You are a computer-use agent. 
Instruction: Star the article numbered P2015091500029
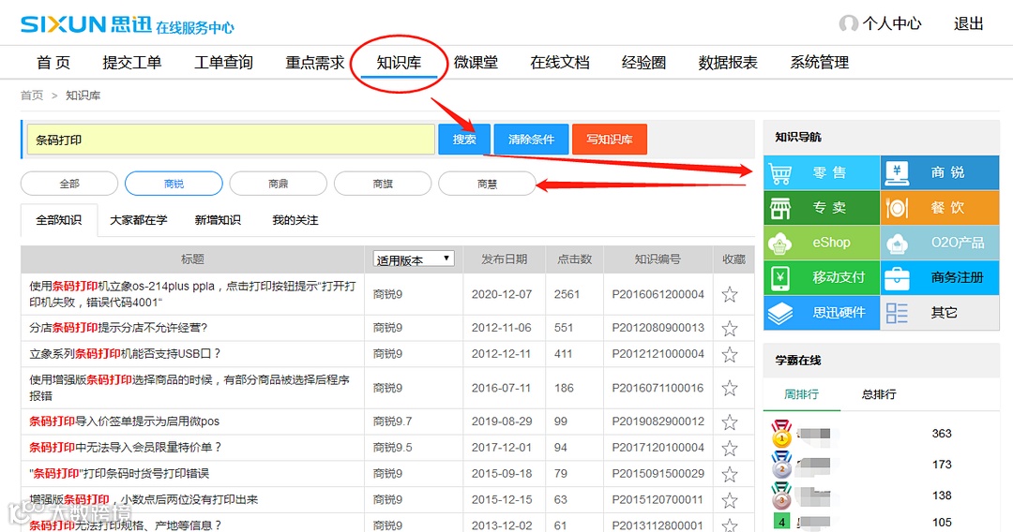point(730,474)
